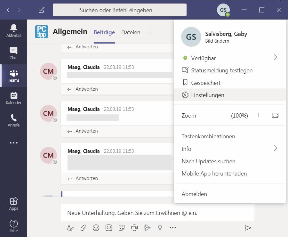Open Einstellungen settings
Image resolution: width=288 pixels, height=237 pixels.
[x=229, y=95]
